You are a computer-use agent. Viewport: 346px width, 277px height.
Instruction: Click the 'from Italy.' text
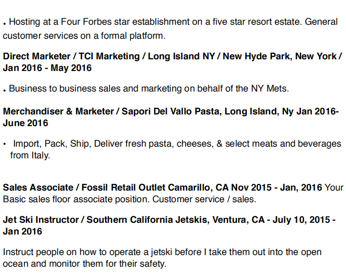tap(30, 156)
